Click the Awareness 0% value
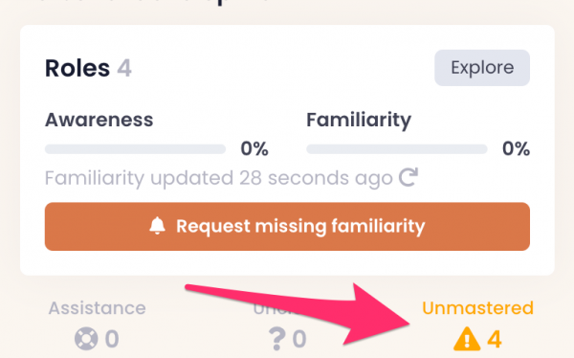 [254, 148]
